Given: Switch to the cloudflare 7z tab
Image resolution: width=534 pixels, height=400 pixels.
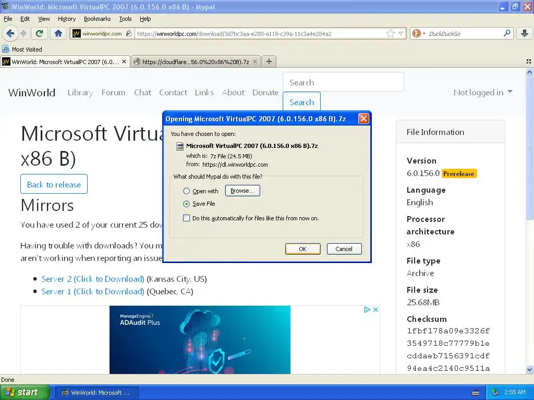Looking at the screenshot, I should [x=196, y=61].
